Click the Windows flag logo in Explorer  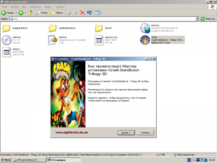click(x=213, y=7)
